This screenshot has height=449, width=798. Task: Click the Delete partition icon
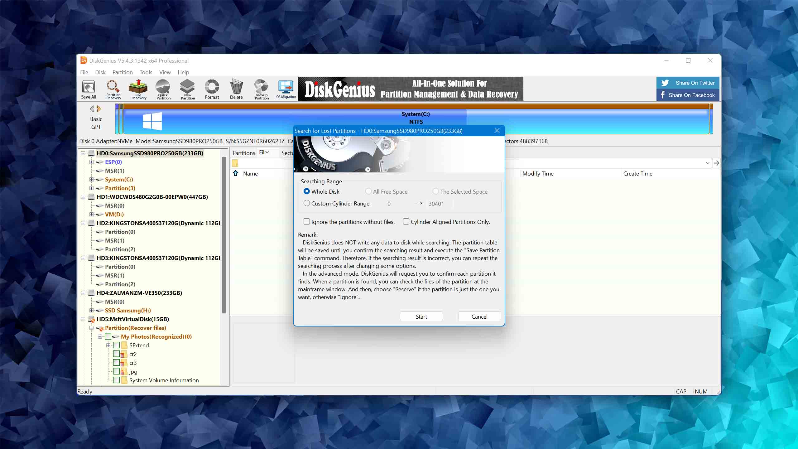click(236, 89)
